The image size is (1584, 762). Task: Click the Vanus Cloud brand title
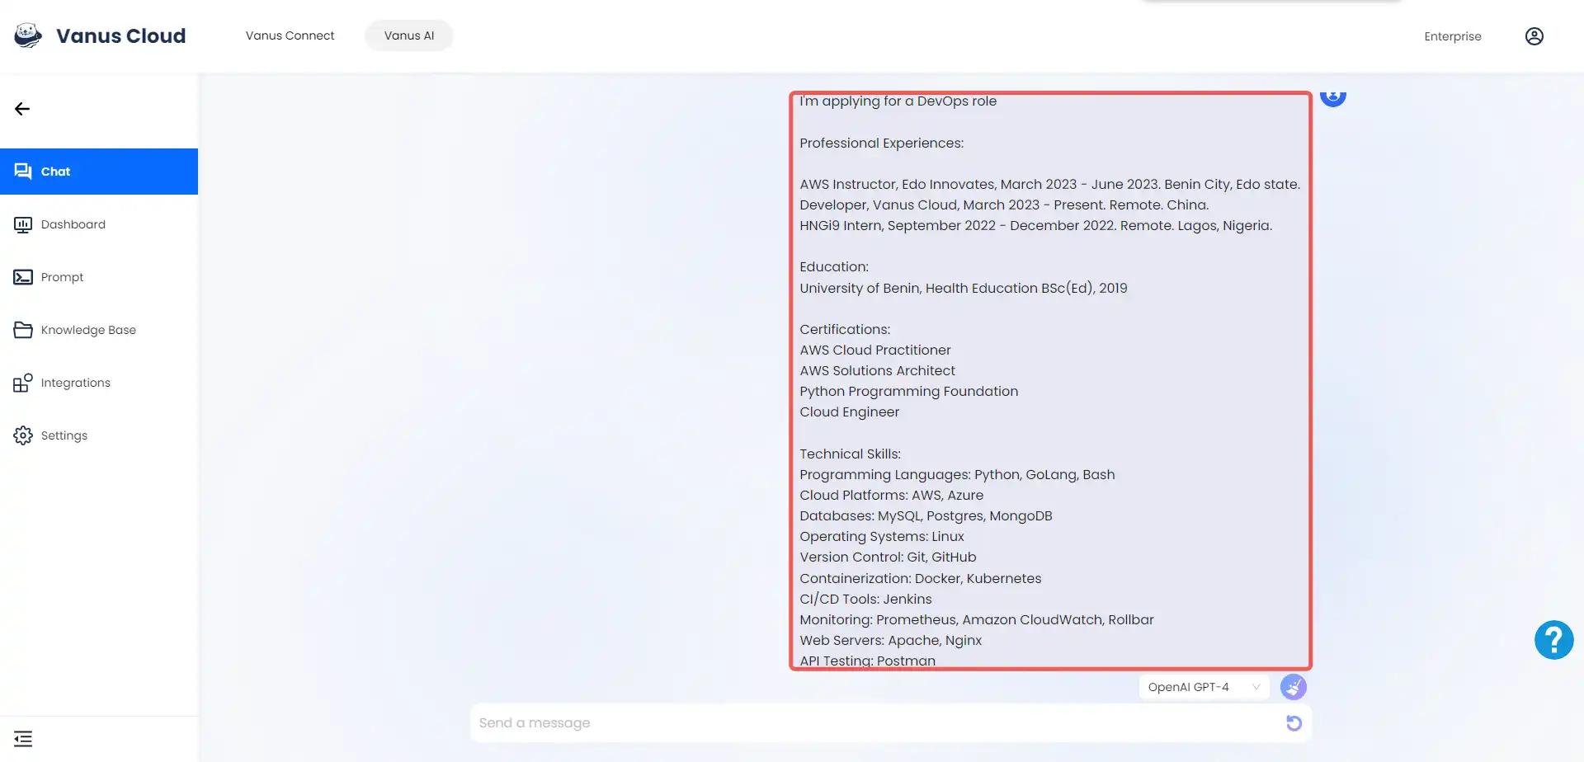click(x=121, y=35)
